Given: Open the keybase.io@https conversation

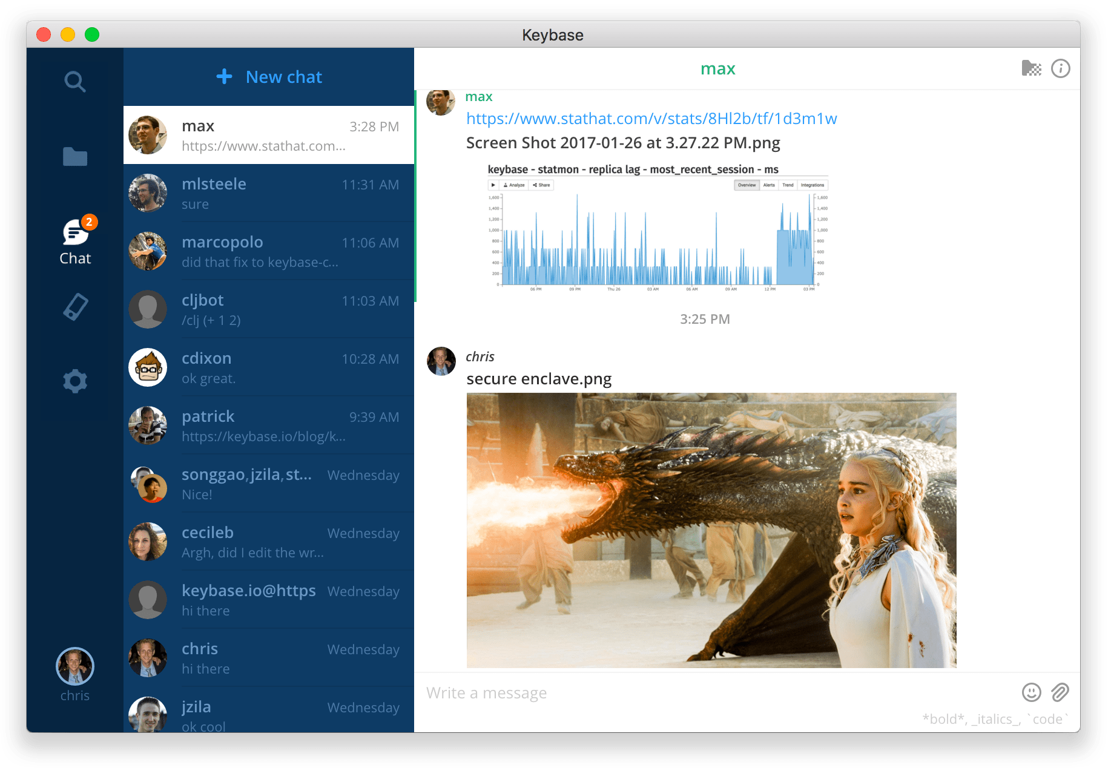Looking at the screenshot, I should (269, 600).
